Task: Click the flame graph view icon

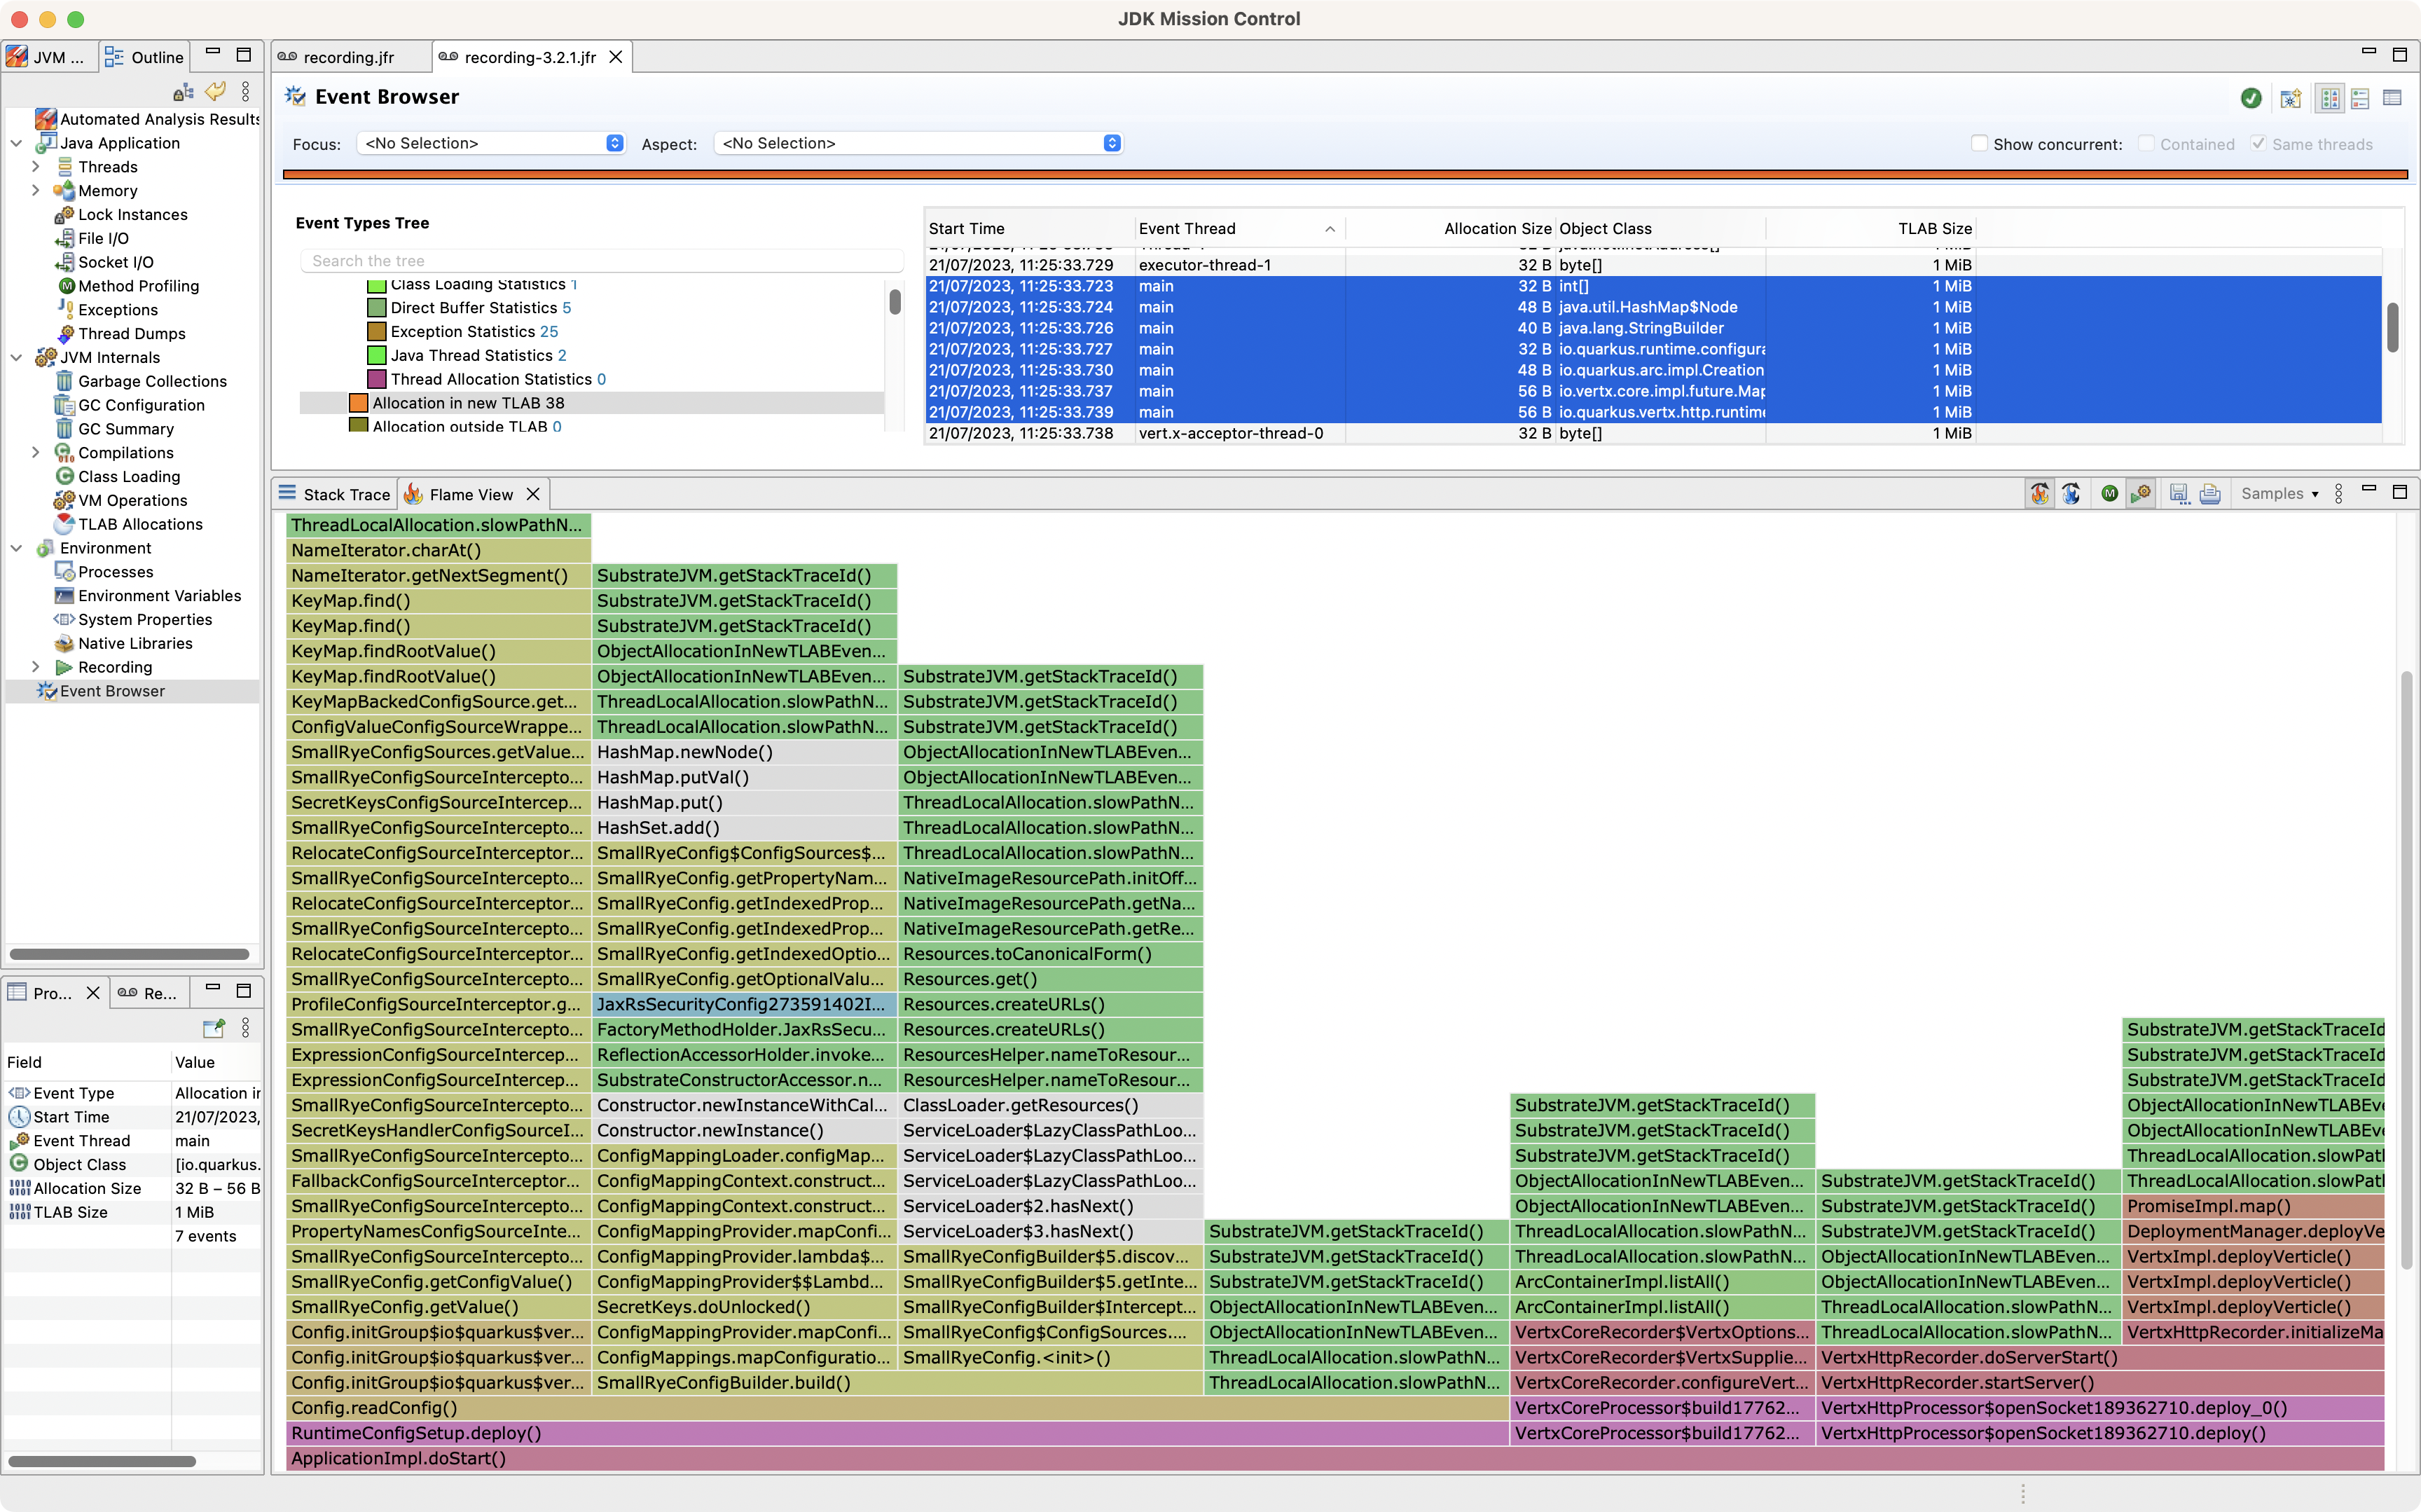Action: 2039,493
